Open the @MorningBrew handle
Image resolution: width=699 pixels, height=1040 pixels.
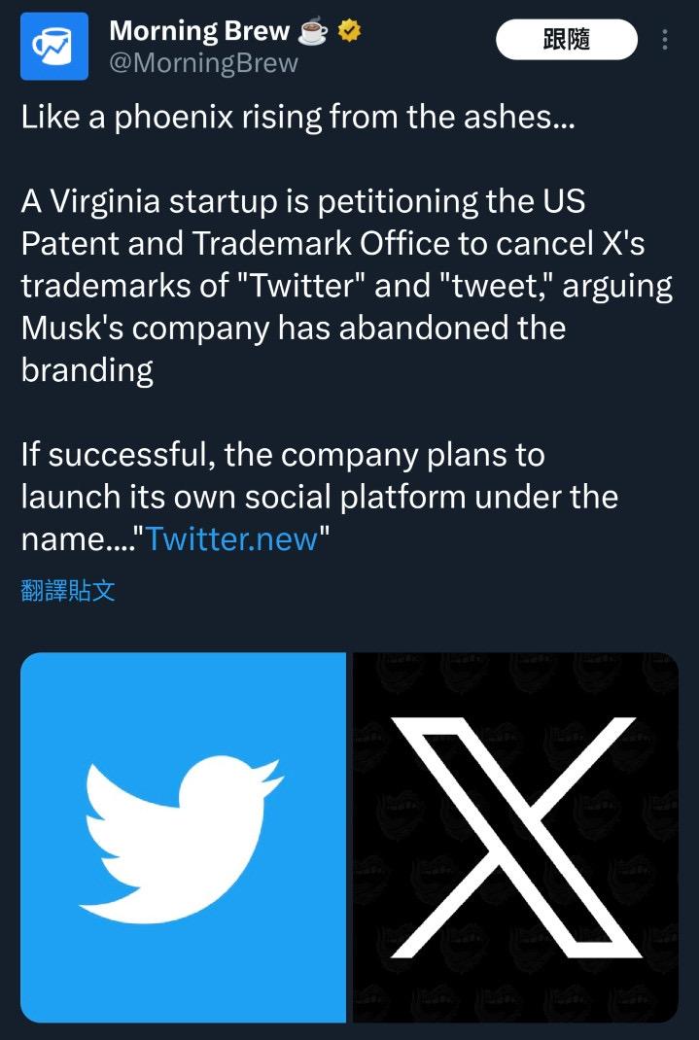pyautogui.click(x=203, y=64)
